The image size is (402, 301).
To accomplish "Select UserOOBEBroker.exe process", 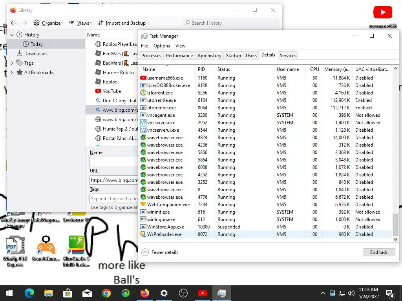I will tap(265, 85).
